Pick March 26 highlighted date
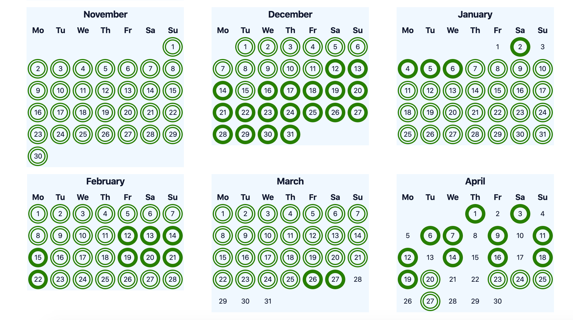 click(x=313, y=279)
